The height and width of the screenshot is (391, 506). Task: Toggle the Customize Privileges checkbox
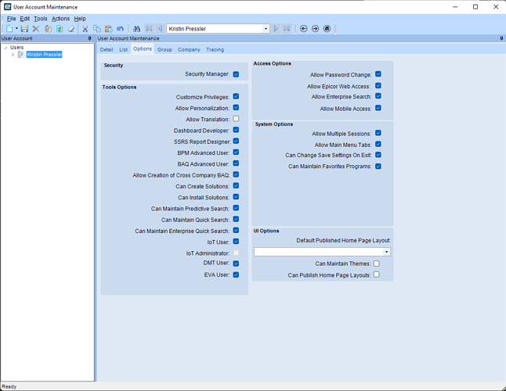[x=236, y=96]
